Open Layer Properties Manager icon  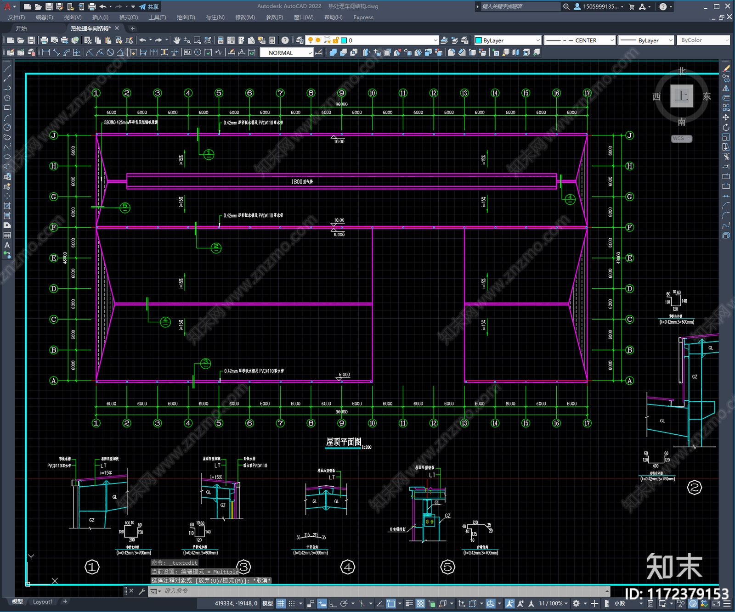coord(300,40)
